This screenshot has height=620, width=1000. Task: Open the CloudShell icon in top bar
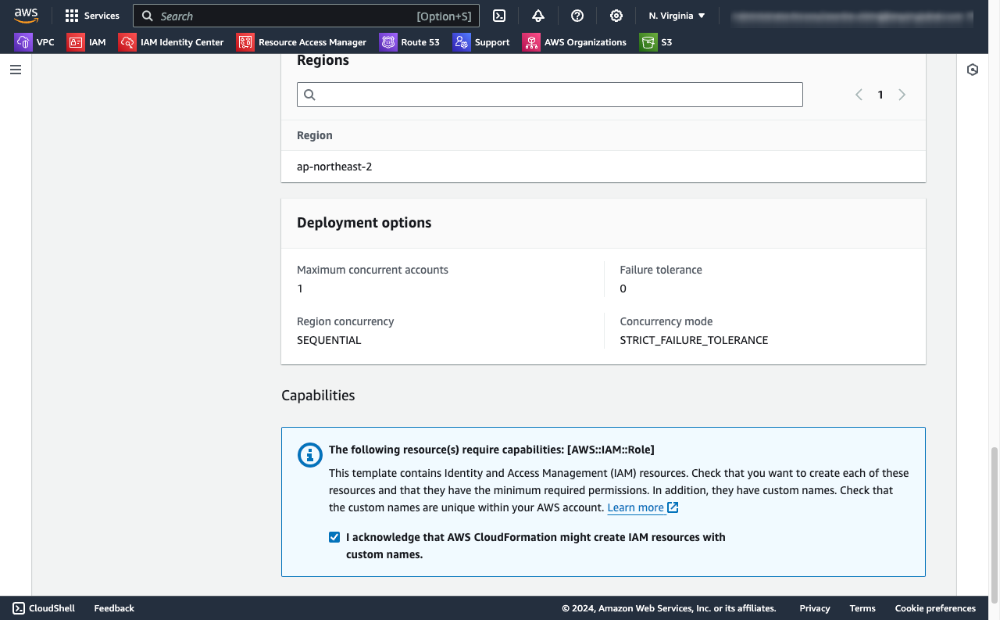pos(498,16)
